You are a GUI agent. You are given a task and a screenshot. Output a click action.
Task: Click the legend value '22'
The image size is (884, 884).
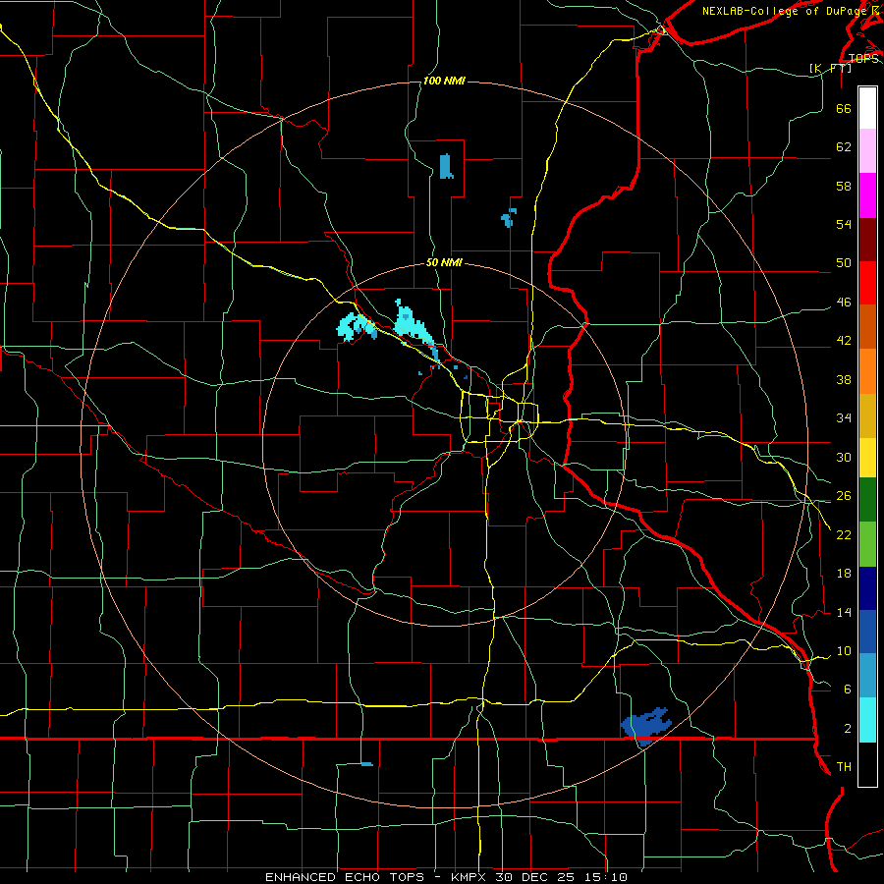pyautogui.click(x=844, y=534)
